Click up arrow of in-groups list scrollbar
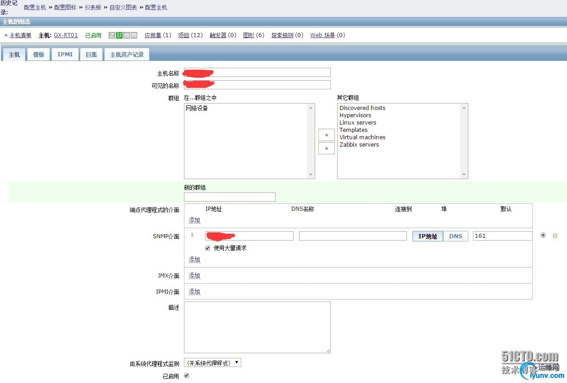567x383 pixels. tap(311, 107)
